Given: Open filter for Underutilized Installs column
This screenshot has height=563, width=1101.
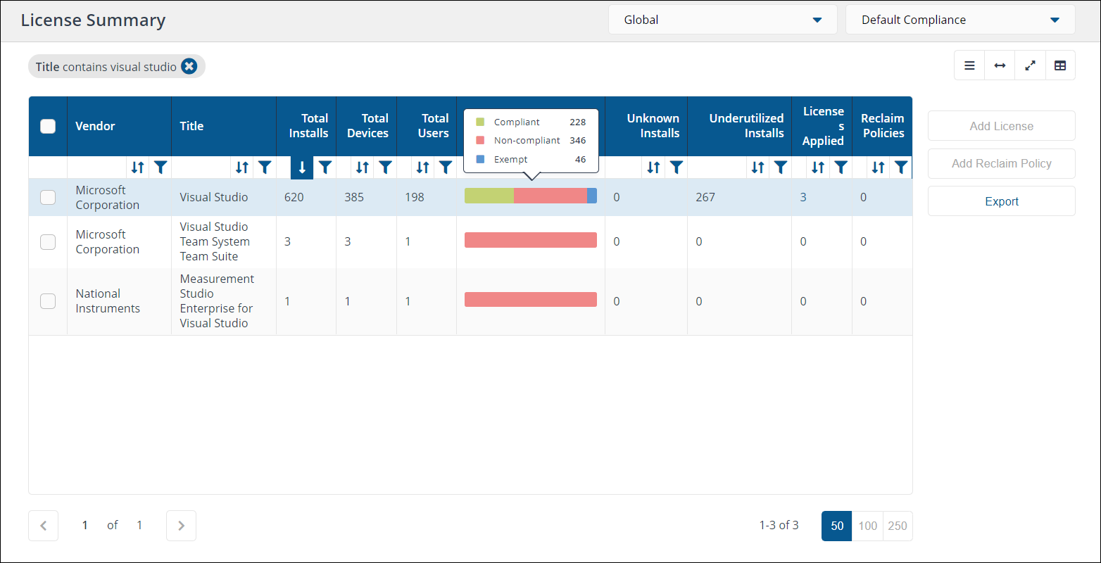Looking at the screenshot, I should 780,167.
